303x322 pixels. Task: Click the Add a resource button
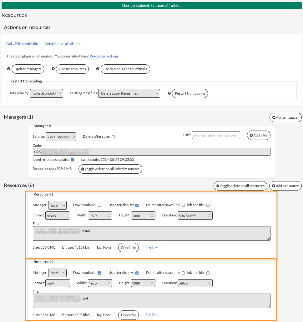(x=285, y=186)
